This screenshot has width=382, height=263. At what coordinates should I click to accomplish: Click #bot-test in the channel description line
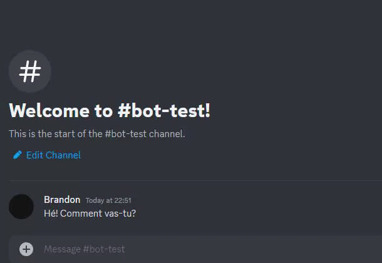click(x=126, y=134)
